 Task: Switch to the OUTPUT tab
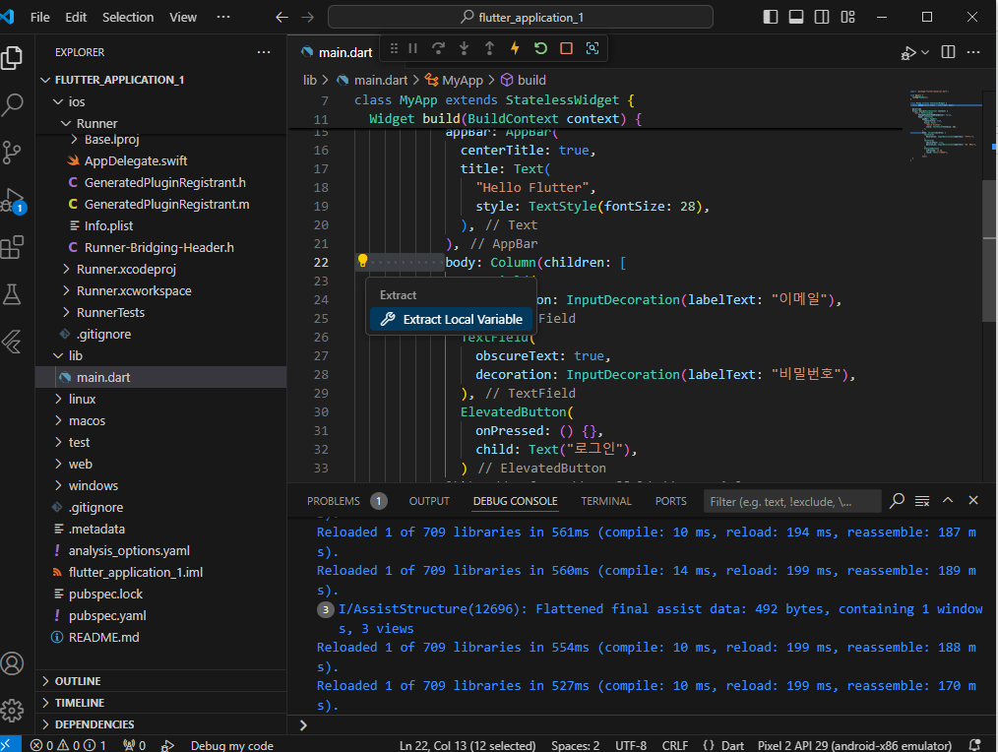click(429, 501)
